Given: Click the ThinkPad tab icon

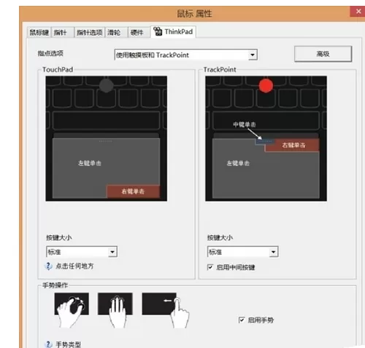Looking at the screenshot, I should 158,31.
